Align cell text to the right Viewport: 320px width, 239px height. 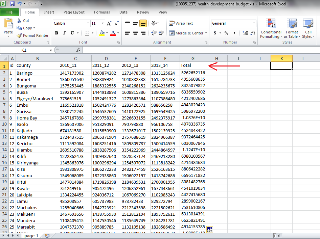click(x=143, y=33)
